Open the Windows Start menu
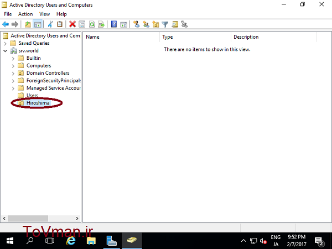 [10, 241]
